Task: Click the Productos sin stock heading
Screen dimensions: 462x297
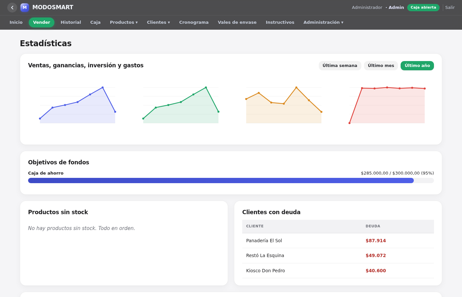Action: click(58, 212)
